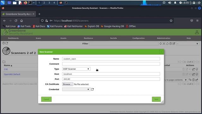Open the OpenVAS Default scanner link

(12, 74)
